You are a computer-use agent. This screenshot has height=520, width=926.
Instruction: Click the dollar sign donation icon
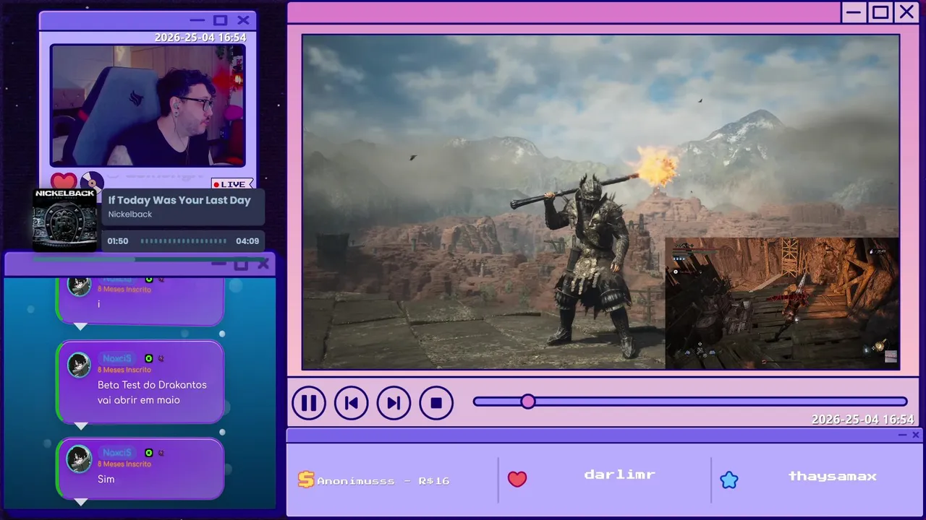[306, 480]
